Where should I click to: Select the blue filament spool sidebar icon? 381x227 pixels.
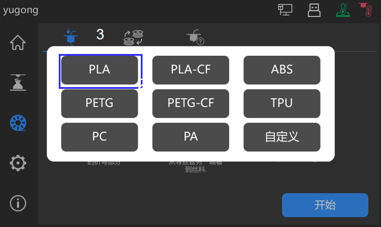pos(18,122)
